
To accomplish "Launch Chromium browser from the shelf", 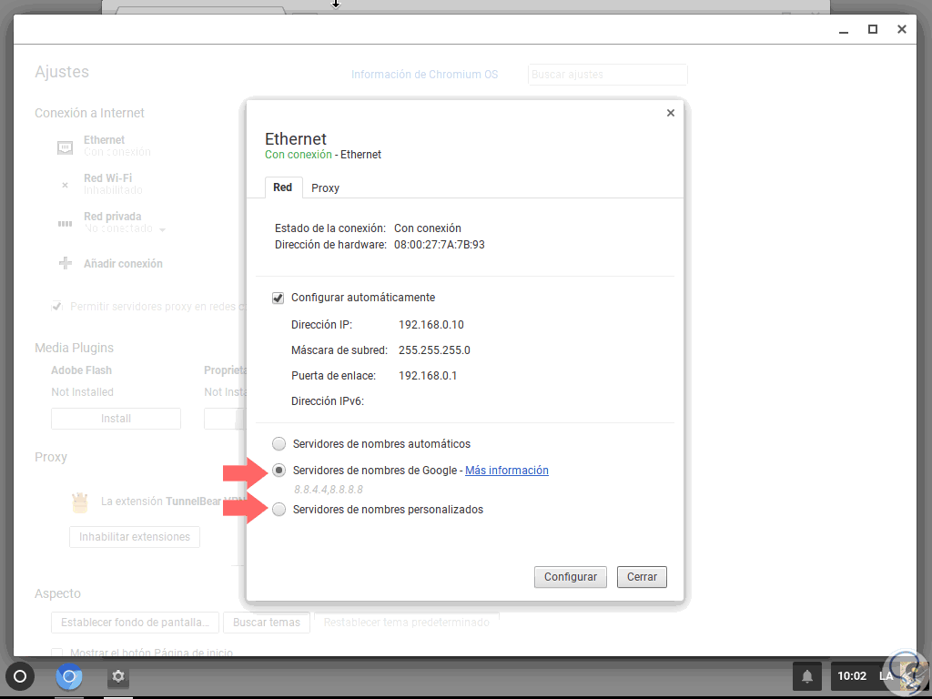I will click(69, 676).
